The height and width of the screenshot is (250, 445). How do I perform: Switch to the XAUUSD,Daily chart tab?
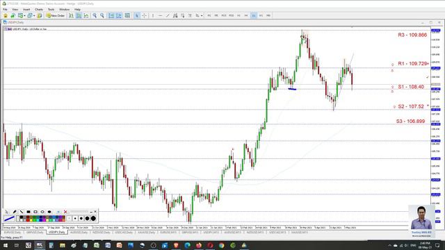(x=147, y=233)
